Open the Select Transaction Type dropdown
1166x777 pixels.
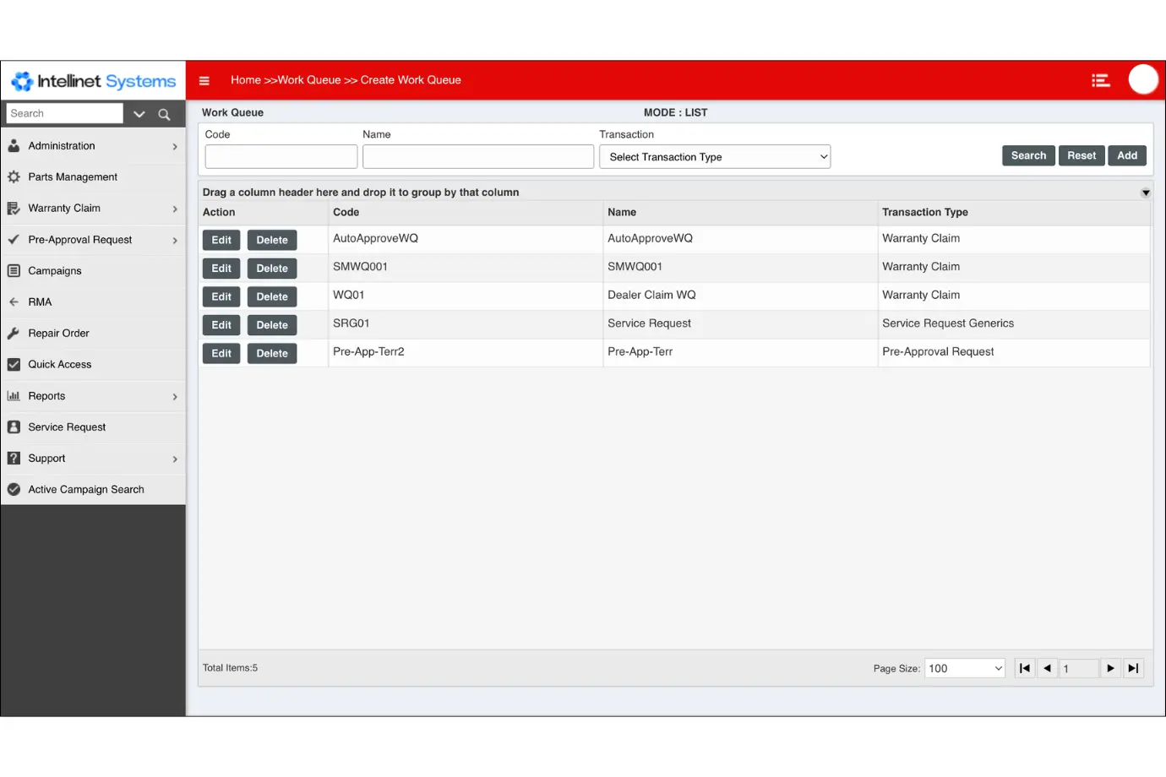pyautogui.click(x=715, y=157)
